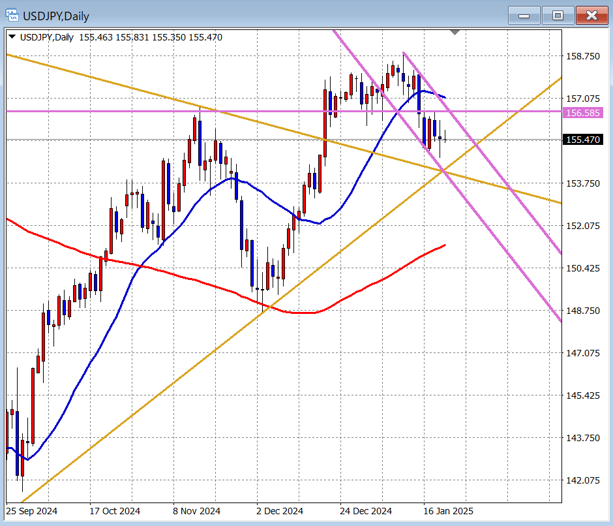Maximize the USDJPY chart window

[558, 15]
